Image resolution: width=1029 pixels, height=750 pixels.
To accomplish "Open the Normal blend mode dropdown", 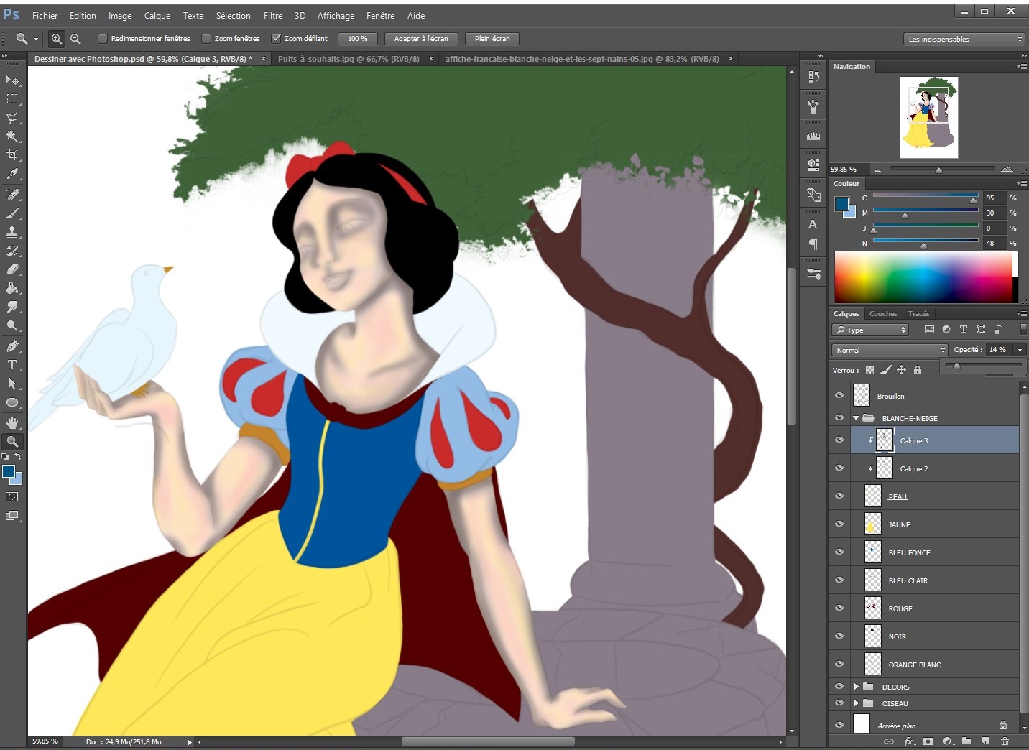I will tap(890, 350).
